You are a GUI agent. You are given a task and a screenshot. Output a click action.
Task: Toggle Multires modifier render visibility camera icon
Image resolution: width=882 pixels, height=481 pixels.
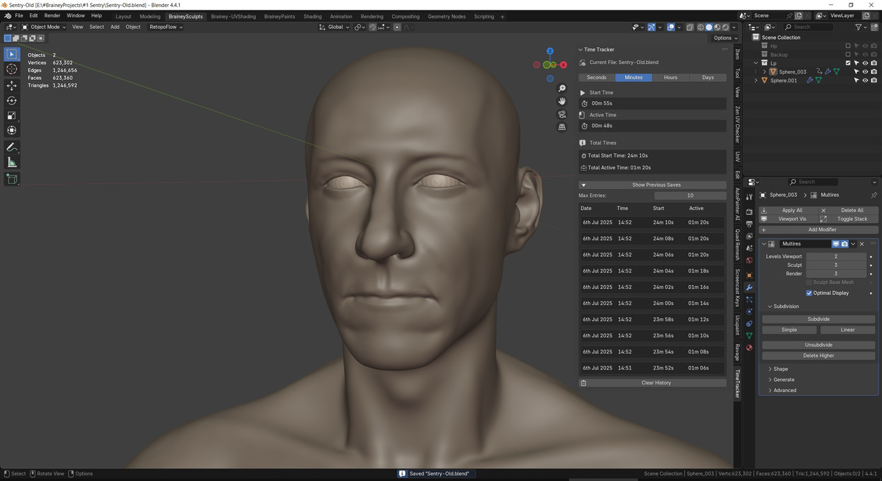click(x=844, y=244)
